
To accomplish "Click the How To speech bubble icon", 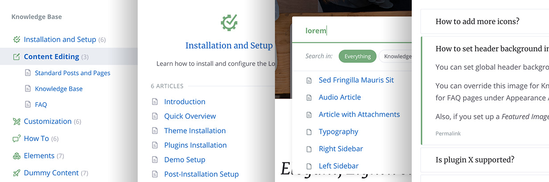I will pyautogui.click(x=16, y=139).
